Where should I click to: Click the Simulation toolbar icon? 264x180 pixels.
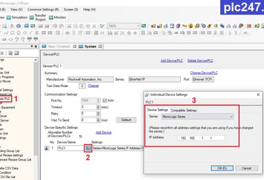click(x=9, y=17)
